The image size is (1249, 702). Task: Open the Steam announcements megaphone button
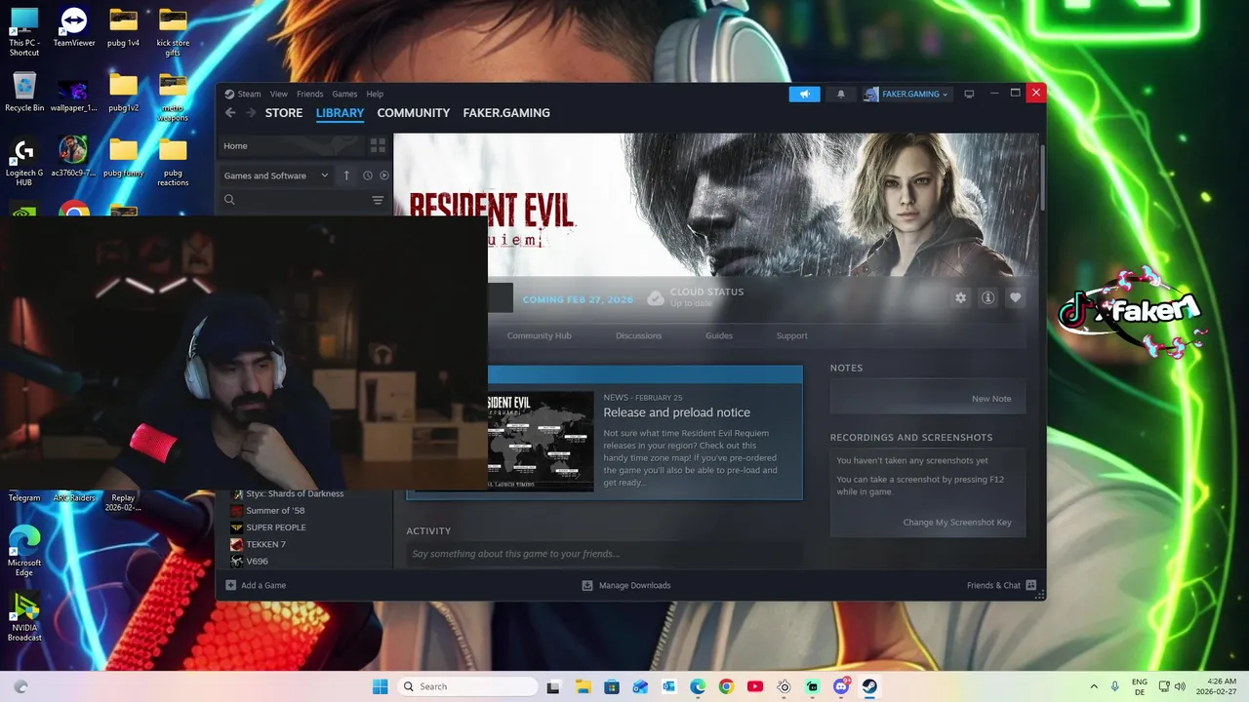pos(804,94)
